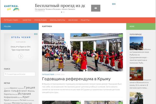Screen dimensions: 156x104
Task: Select the Москва tag
Action: (x=16, y=103)
